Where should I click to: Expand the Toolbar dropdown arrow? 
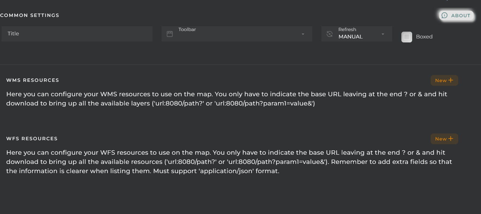[303, 34]
